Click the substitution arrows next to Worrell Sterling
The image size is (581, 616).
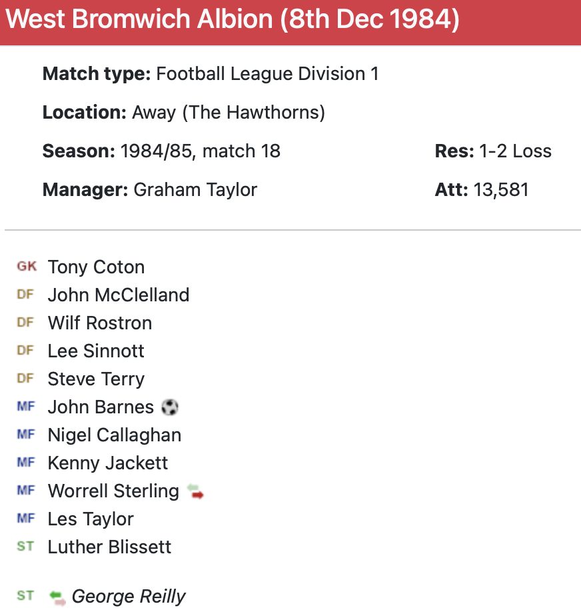(195, 492)
